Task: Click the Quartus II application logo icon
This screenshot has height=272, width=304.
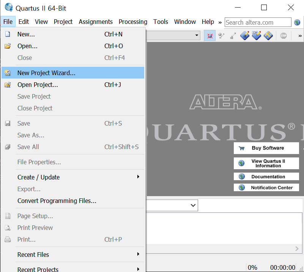Action: (x=9, y=7)
